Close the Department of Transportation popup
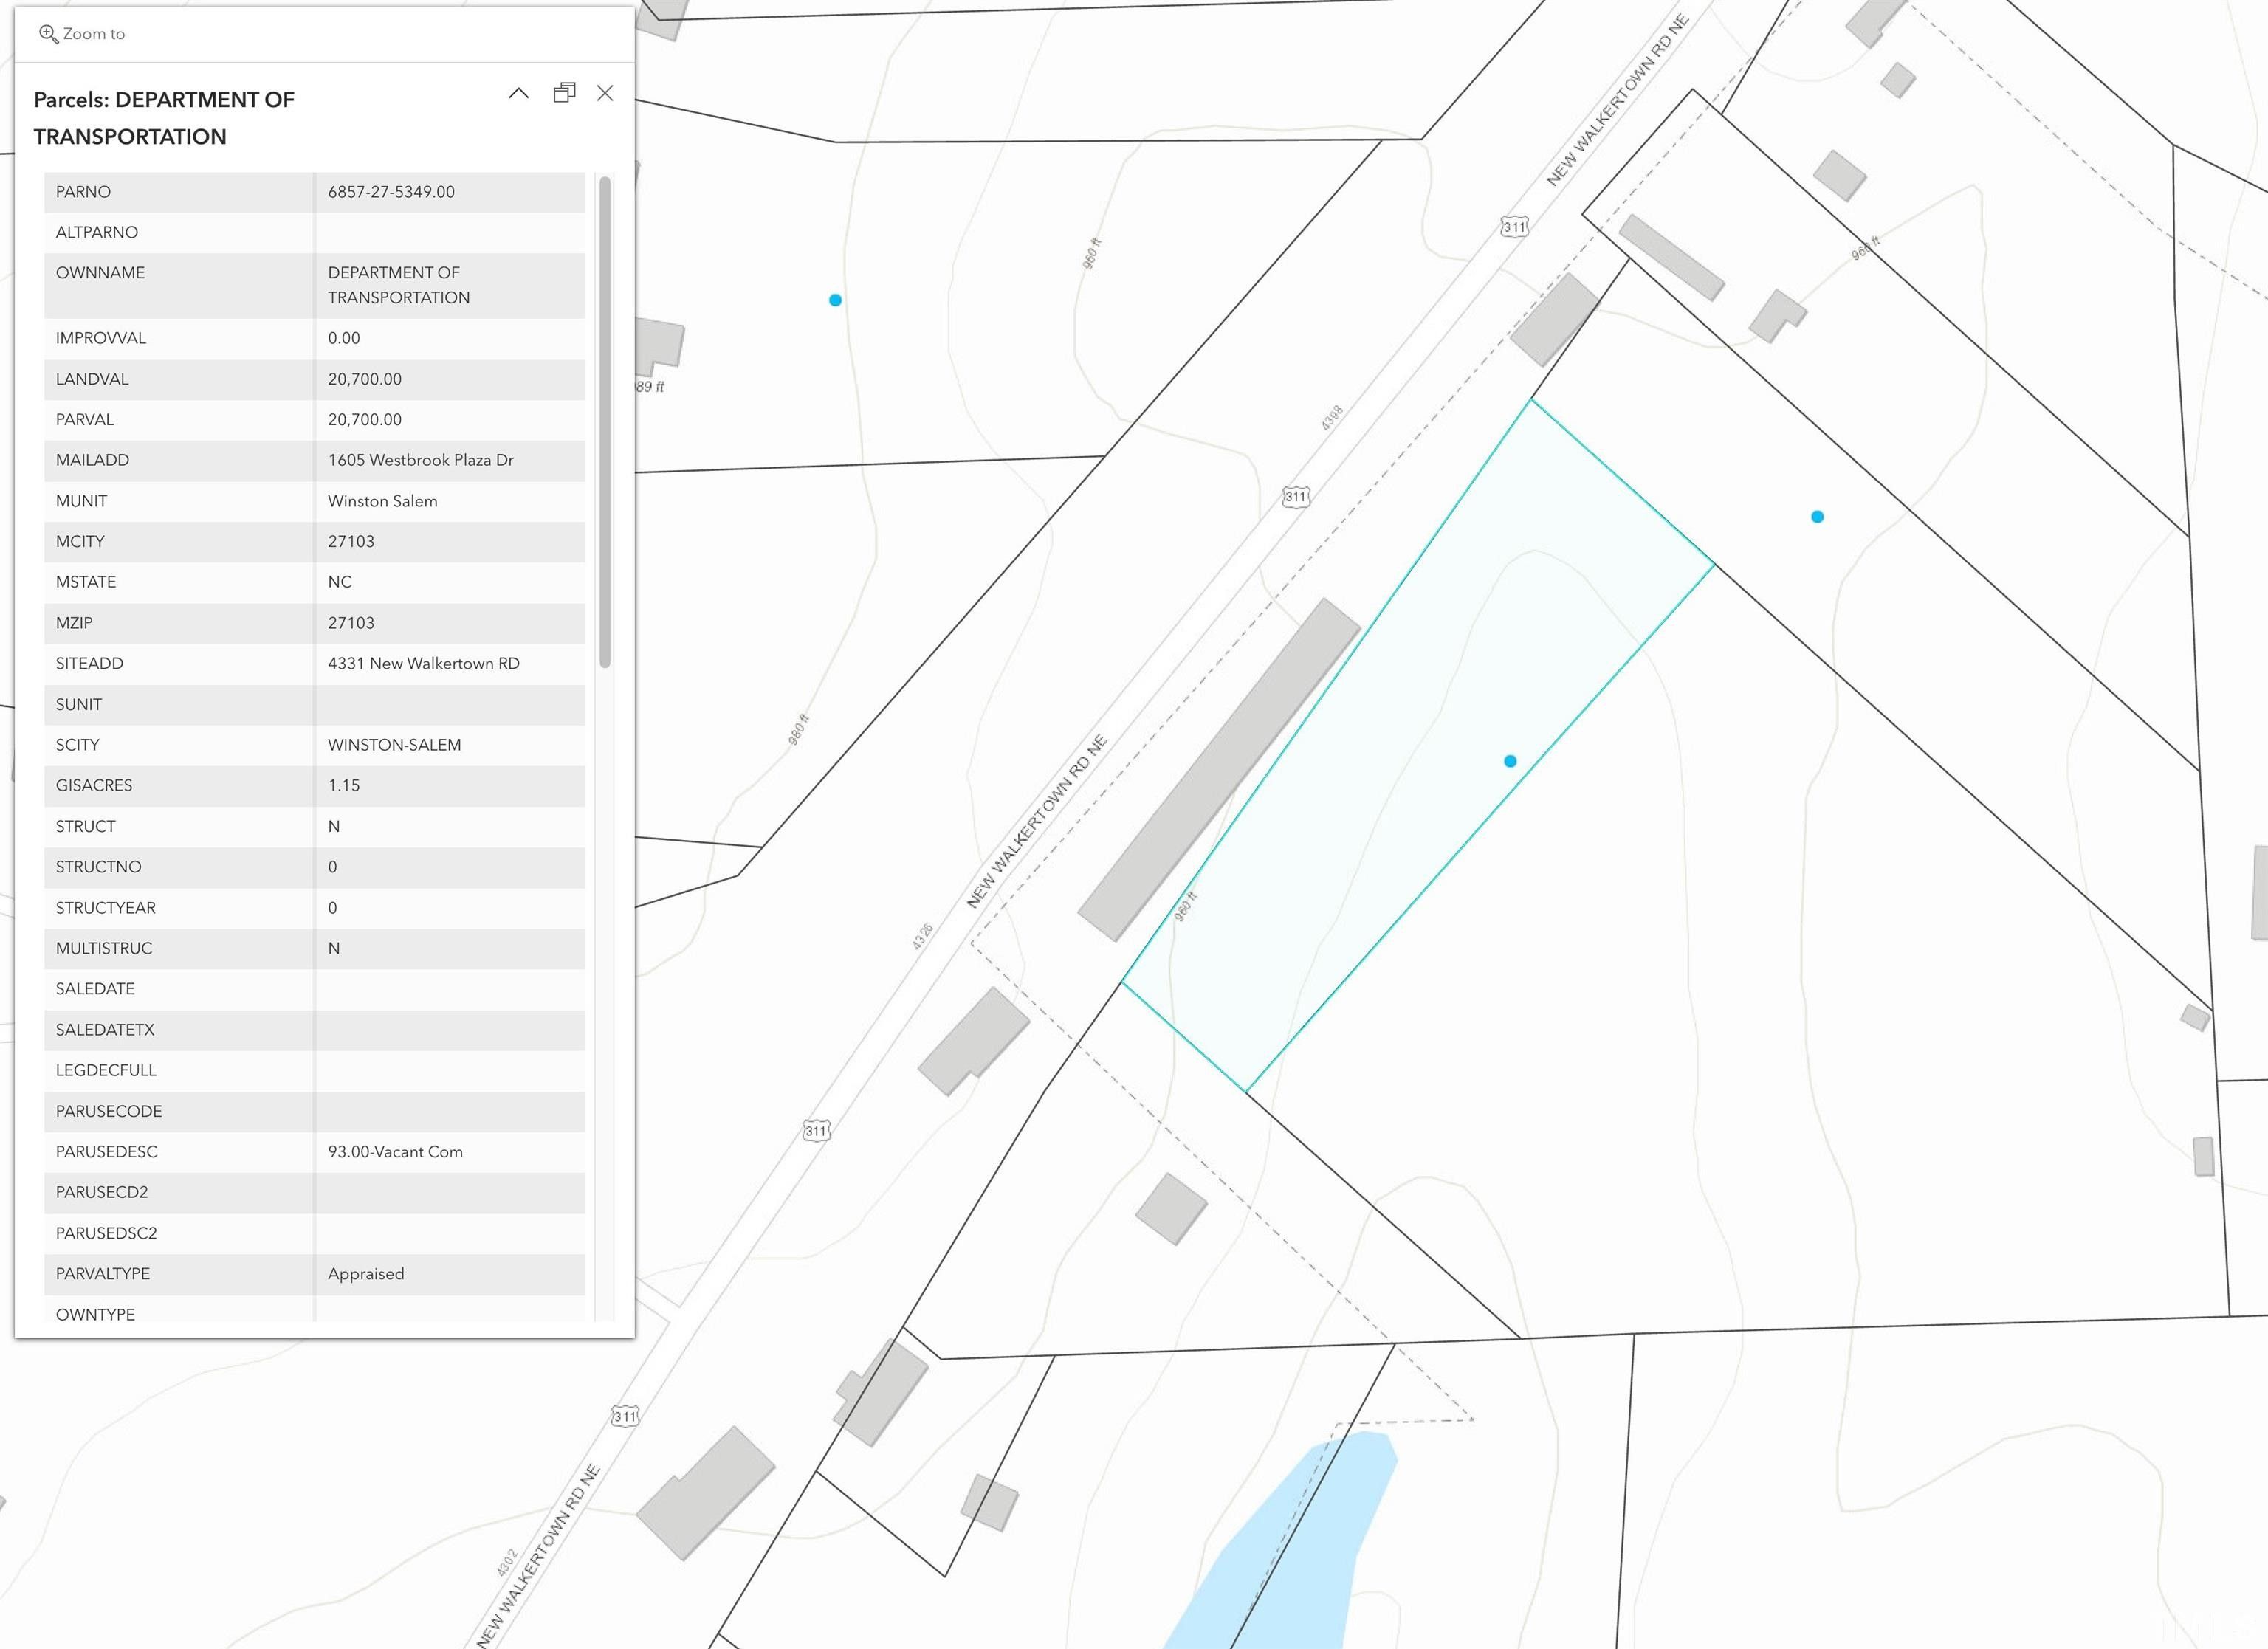 coord(605,93)
